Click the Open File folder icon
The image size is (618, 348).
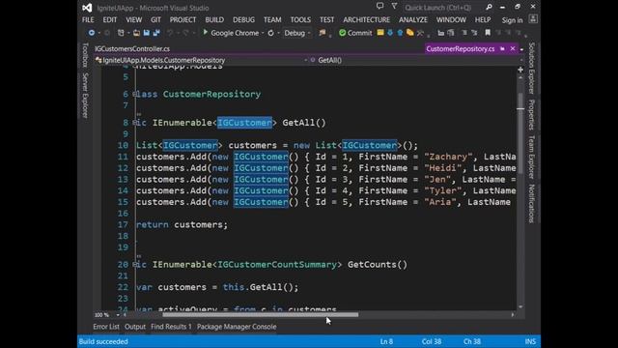point(136,33)
